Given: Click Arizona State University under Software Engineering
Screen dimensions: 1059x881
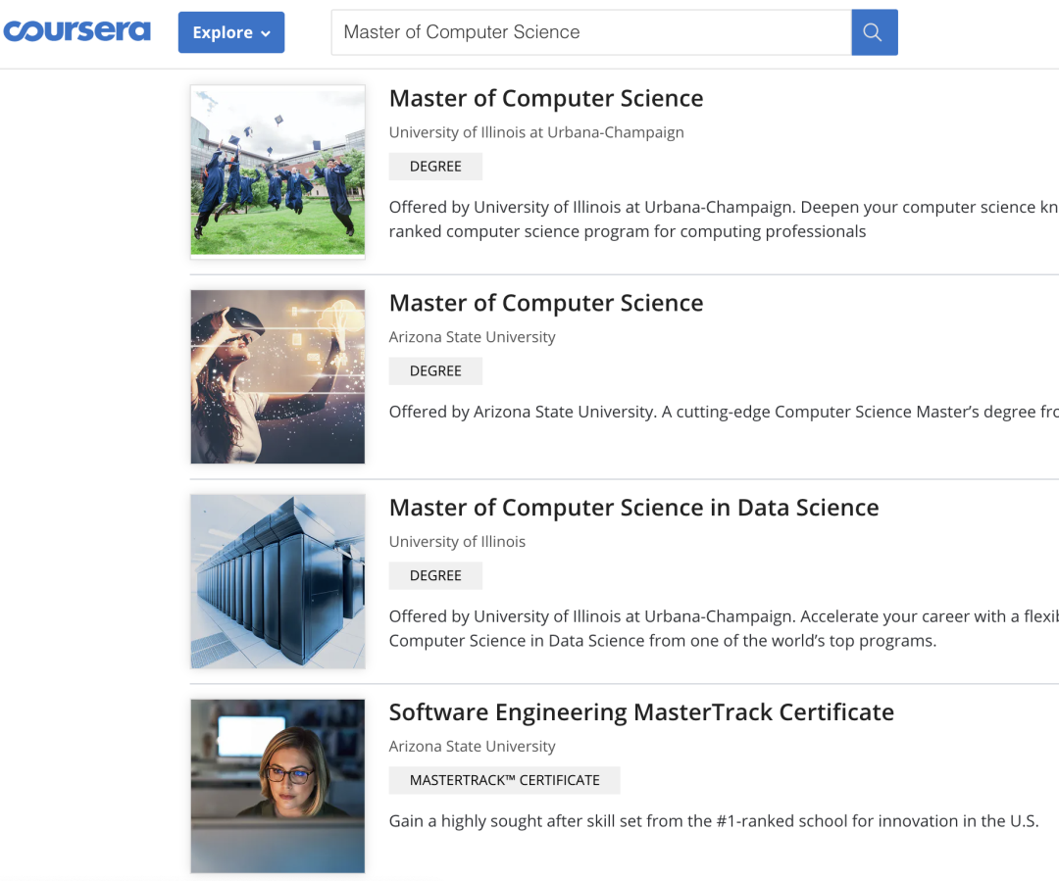Looking at the screenshot, I should [472, 747].
